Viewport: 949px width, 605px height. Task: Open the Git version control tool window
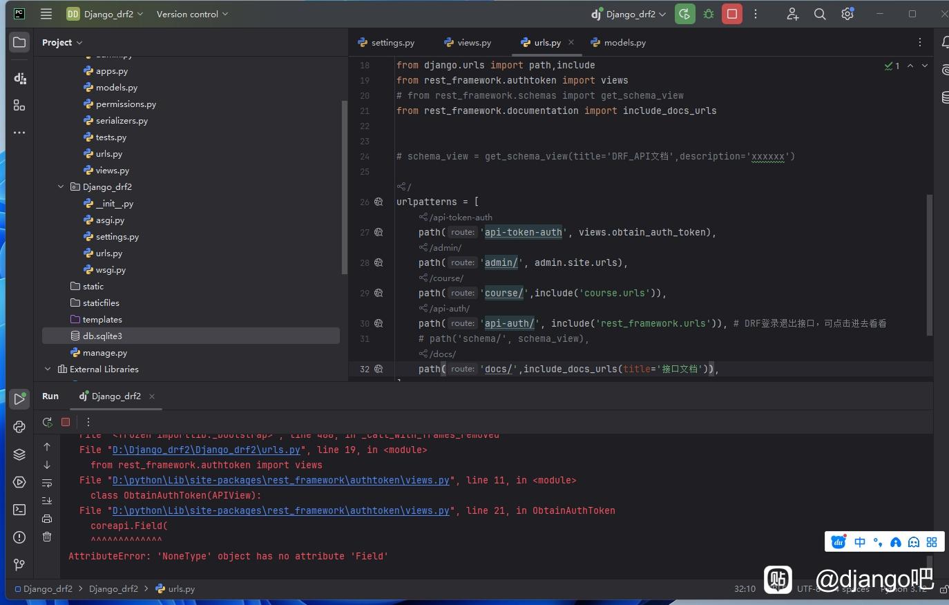(x=19, y=565)
